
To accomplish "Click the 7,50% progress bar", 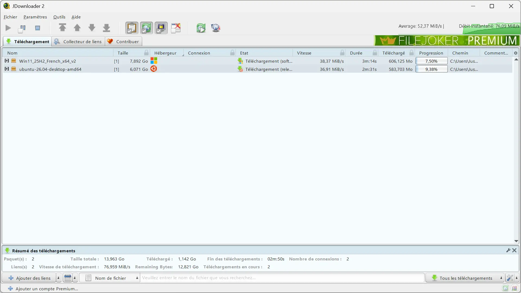I will pos(431,61).
